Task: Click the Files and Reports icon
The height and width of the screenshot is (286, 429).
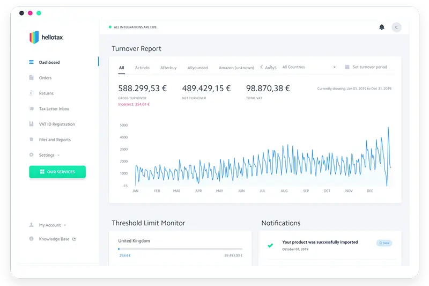Action: pos(32,140)
